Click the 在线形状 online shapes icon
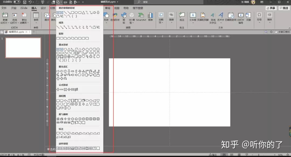 115,17
